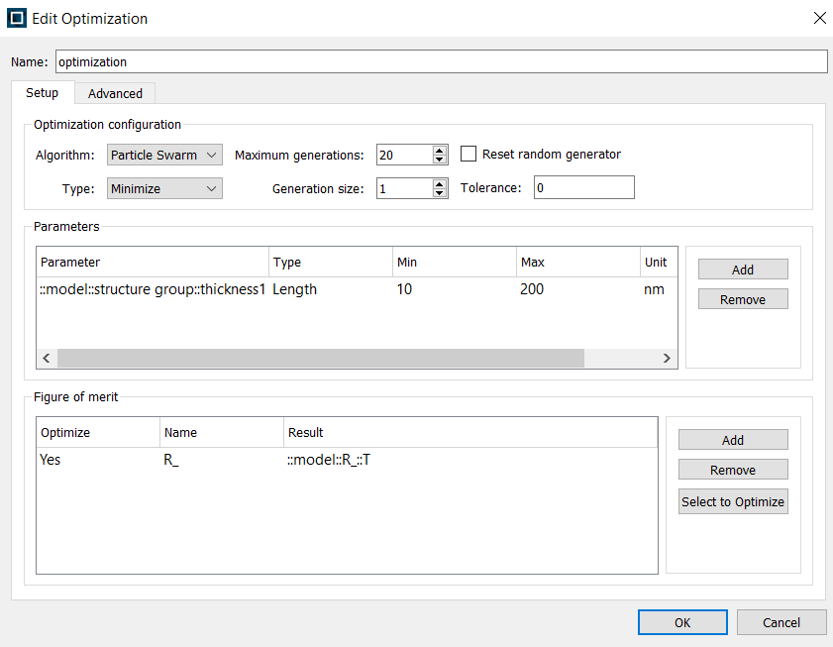This screenshot has height=647, width=833.
Task: Click the Tolerance input field
Action: click(583, 187)
